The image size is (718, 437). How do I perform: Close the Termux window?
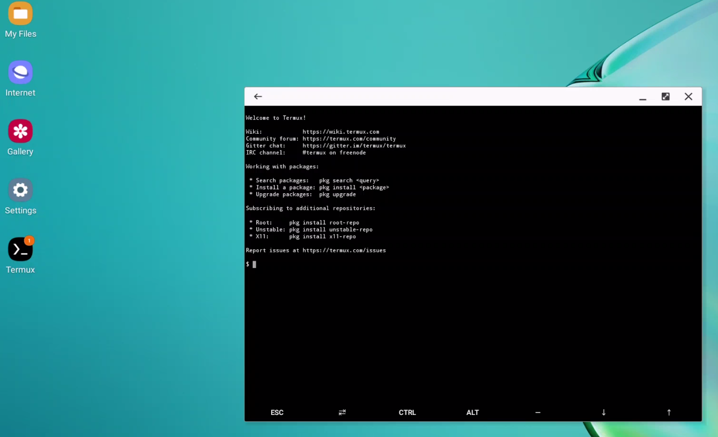point(688,97)
